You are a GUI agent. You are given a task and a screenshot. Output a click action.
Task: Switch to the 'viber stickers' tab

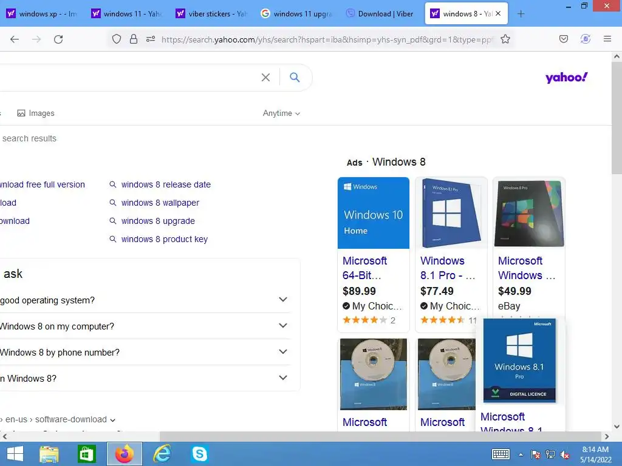tap(211, 14)
